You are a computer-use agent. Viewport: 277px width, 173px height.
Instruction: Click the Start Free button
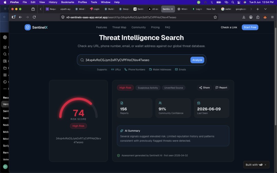[250, 27]
